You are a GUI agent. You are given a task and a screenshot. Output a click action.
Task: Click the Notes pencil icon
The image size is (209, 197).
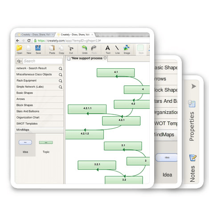(x=193, y=158)
